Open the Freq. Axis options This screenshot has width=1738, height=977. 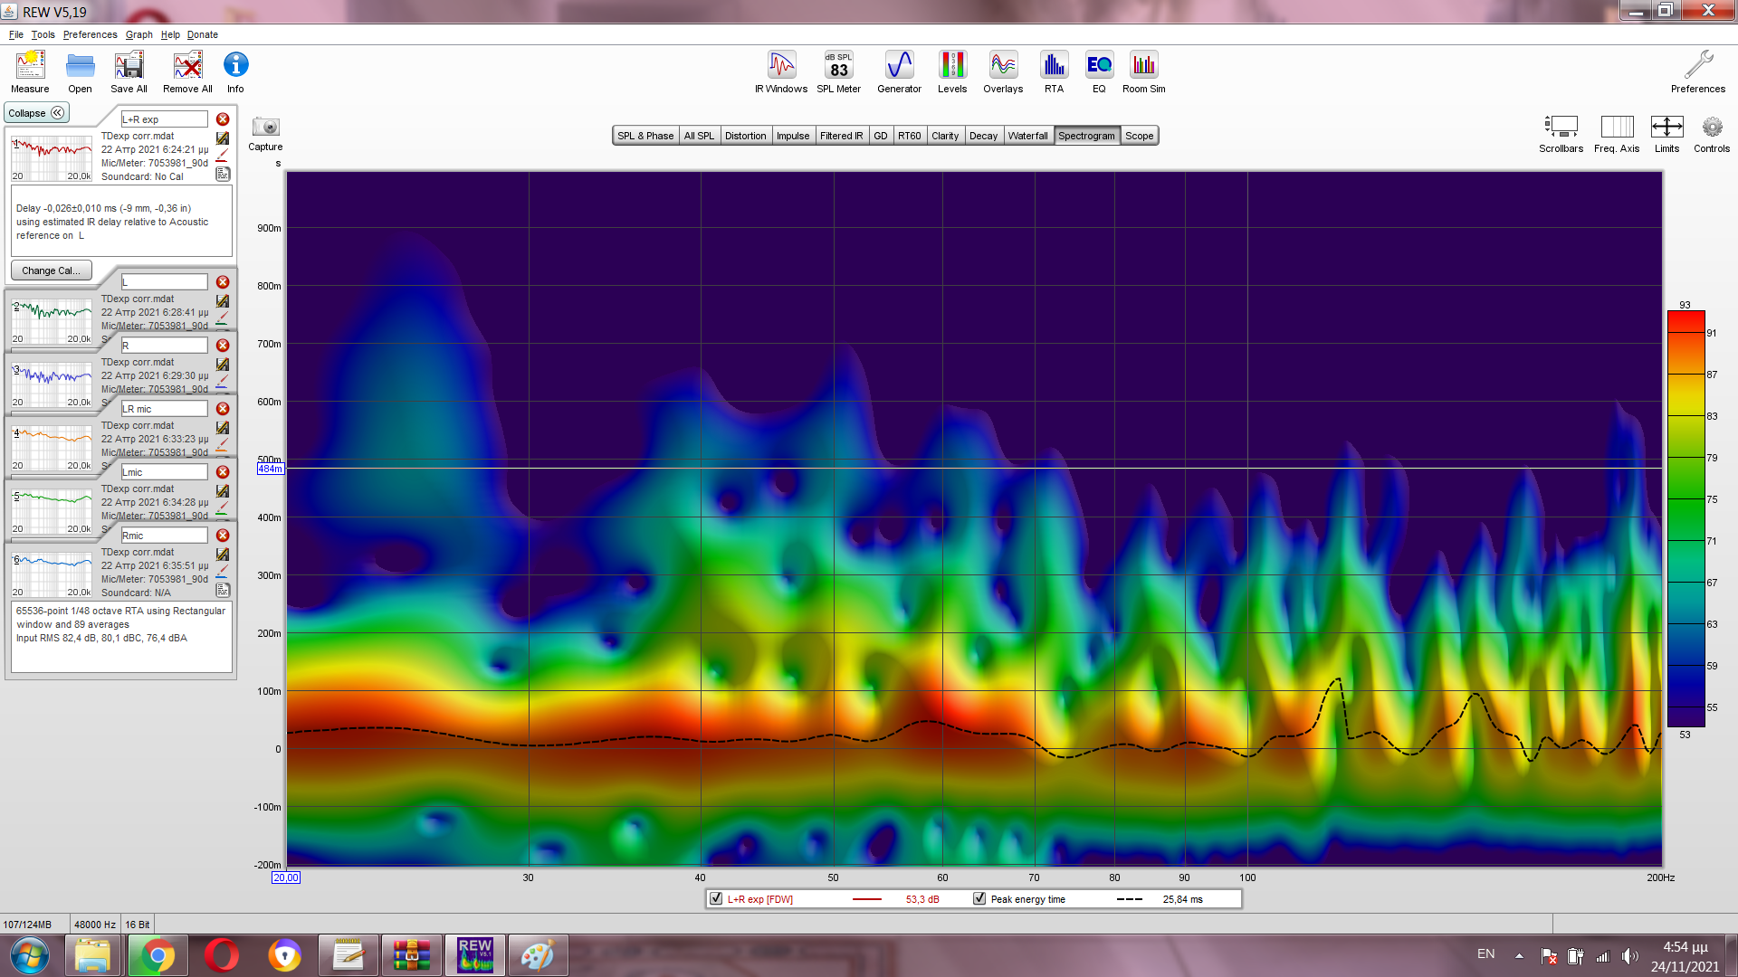pyautogui.click(x=1617, y=128)
